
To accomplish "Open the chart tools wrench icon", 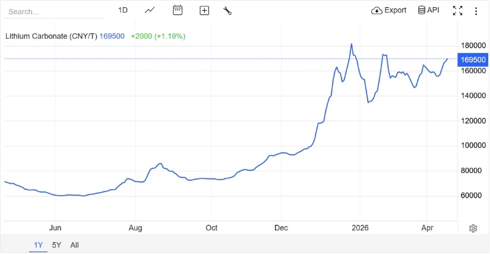I will click(227, 10).
